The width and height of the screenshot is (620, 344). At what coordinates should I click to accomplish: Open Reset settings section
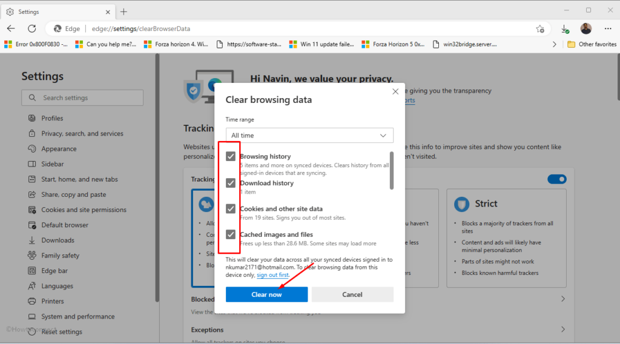tap(61, 332)
